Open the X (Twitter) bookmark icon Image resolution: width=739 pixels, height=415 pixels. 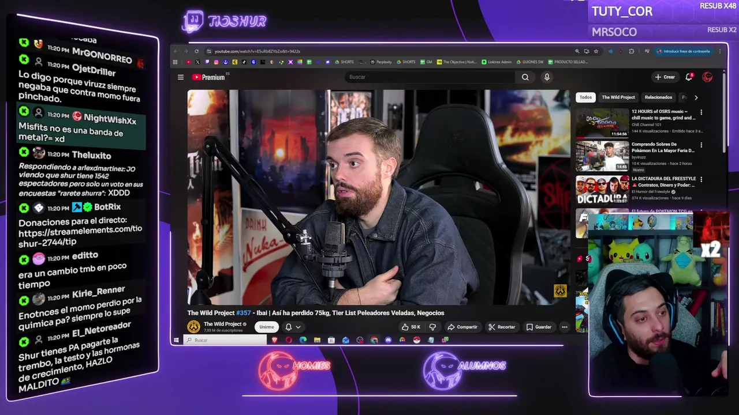[x=197, y=62]
